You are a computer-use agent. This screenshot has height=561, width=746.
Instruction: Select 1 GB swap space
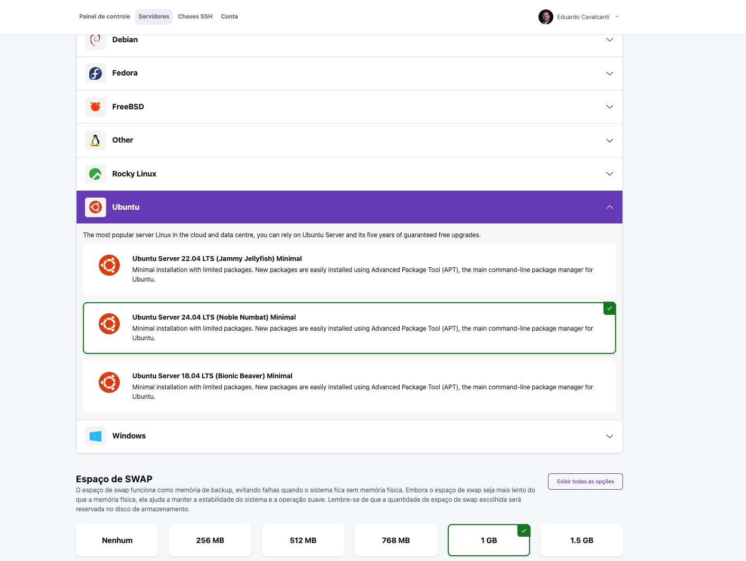pyautogui.click(x=489, y=540)
